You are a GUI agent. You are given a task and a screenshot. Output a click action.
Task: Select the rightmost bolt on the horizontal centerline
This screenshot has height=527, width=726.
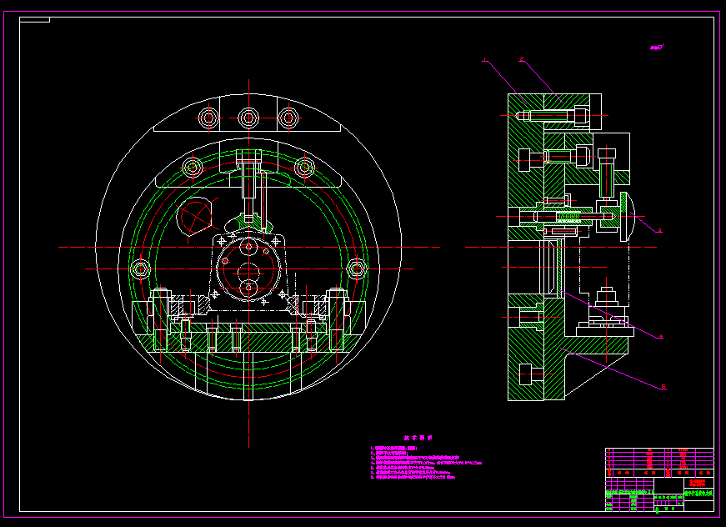pos(357,269)
